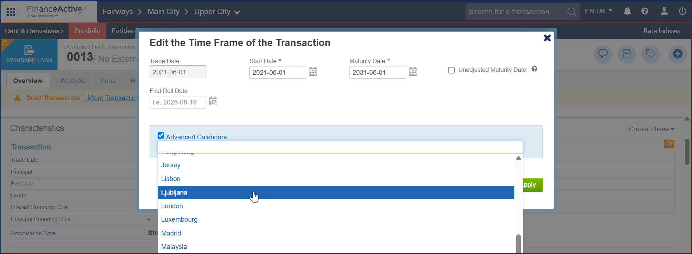Open the apps grid menu icon
The height and width of the screenshot is (254, 692).
(x=11, y=12)
